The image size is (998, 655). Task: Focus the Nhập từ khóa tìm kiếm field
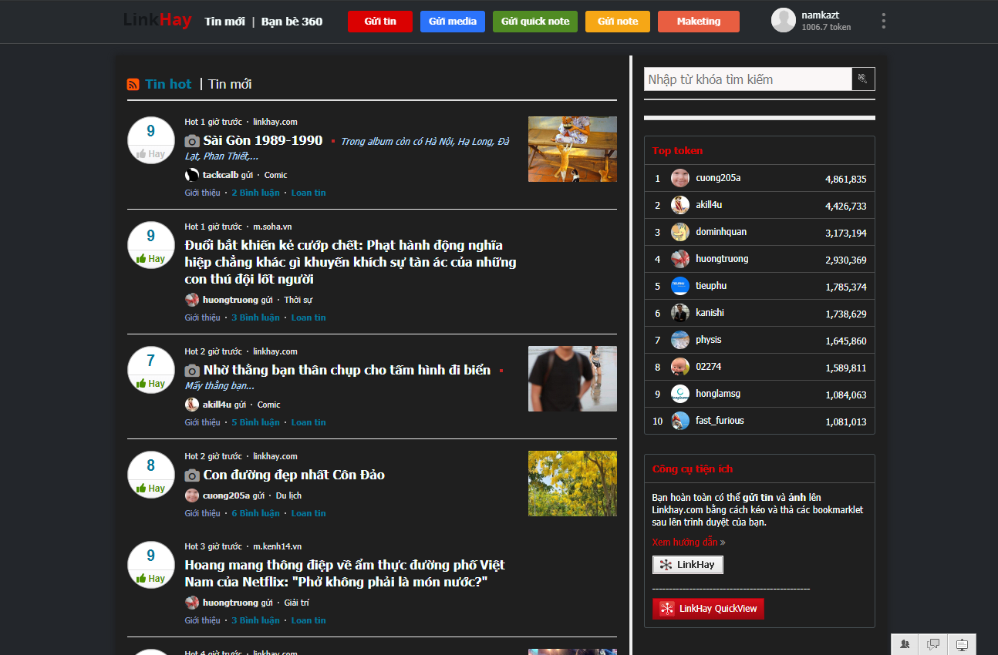tap(747, 79)
